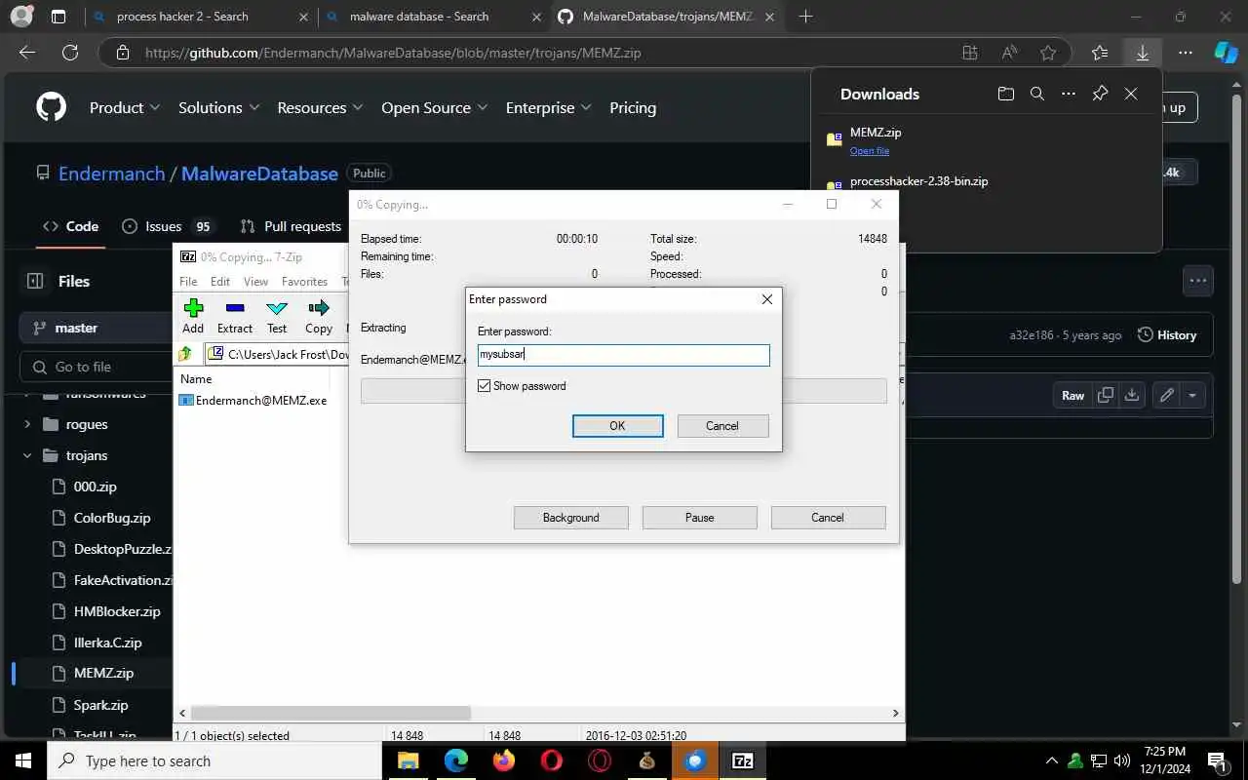Screen dimensions: 1248x780
Task: Download the raw MEMZ.zip file icon
Action: click(1131, 395)
